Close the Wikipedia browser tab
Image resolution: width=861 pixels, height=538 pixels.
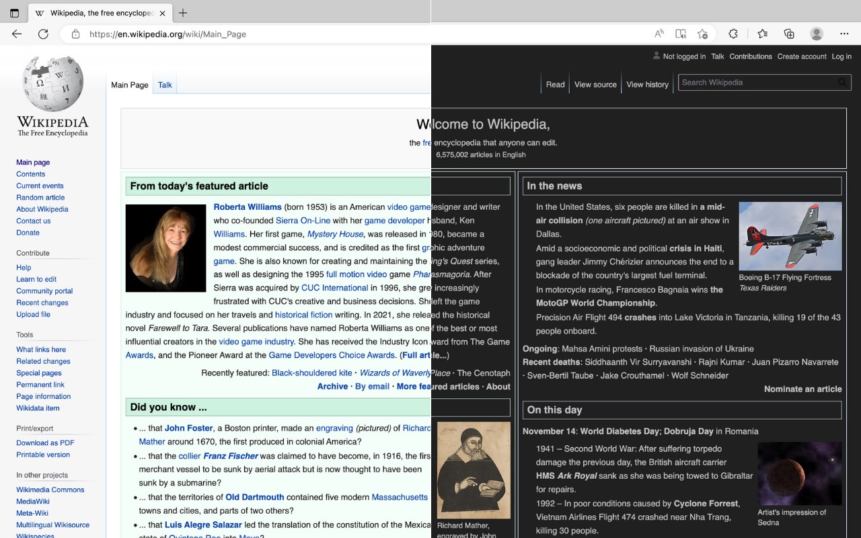coord(162,13)
